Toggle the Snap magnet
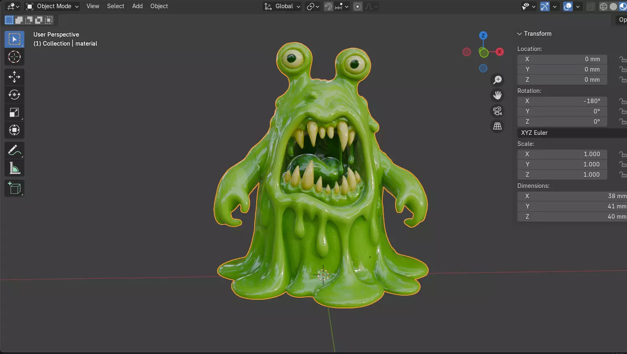 (x=328, y=7)
